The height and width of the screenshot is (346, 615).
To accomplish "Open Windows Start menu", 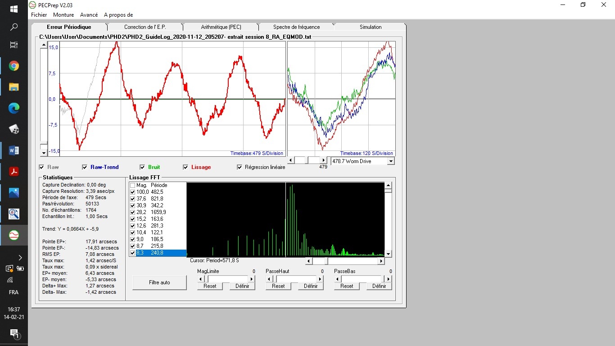I will click(14, 9).
